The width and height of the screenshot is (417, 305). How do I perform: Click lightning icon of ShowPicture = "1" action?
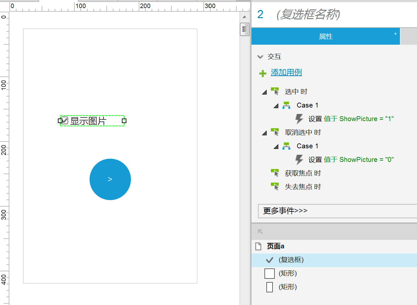(x=299, y=119)
